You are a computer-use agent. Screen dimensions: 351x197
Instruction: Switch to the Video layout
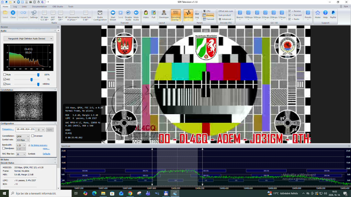click(x=146, y=15)
